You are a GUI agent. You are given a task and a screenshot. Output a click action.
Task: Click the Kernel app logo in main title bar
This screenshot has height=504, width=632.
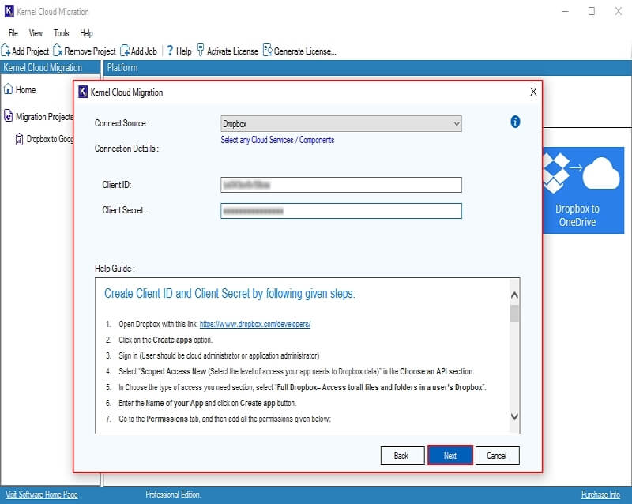(x=9, y=11)
